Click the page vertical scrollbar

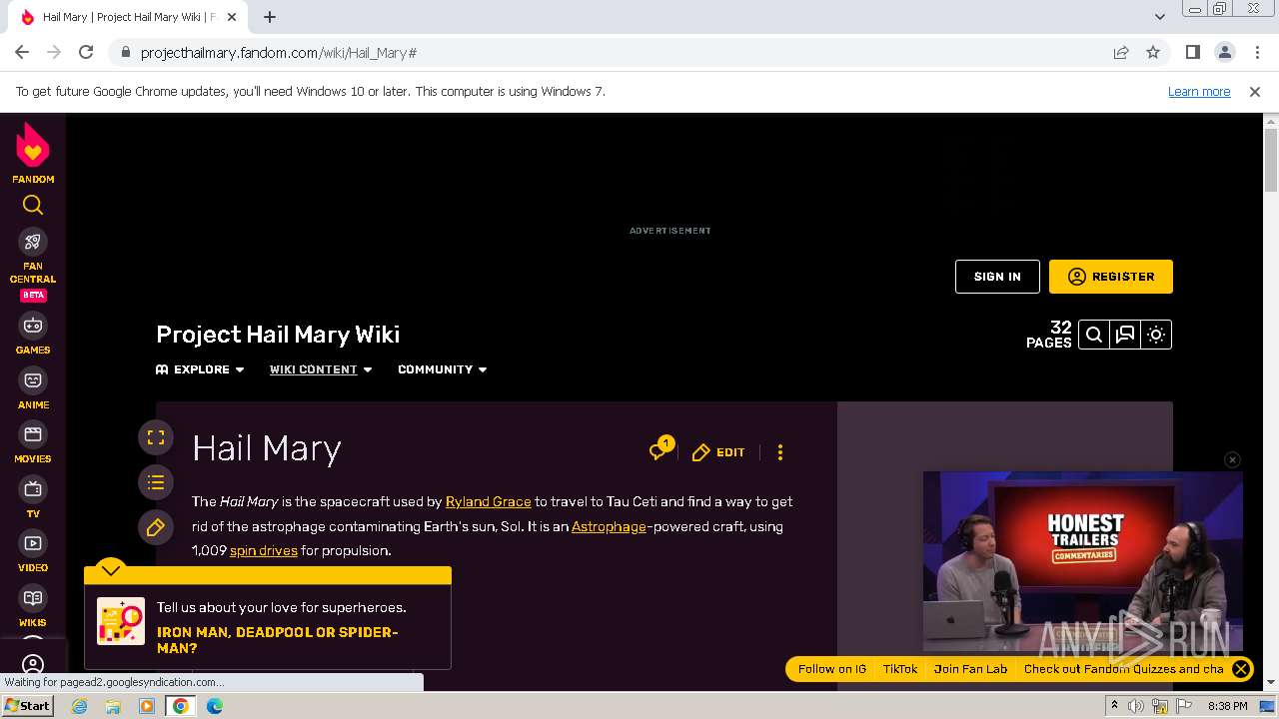pos(1271,160)
